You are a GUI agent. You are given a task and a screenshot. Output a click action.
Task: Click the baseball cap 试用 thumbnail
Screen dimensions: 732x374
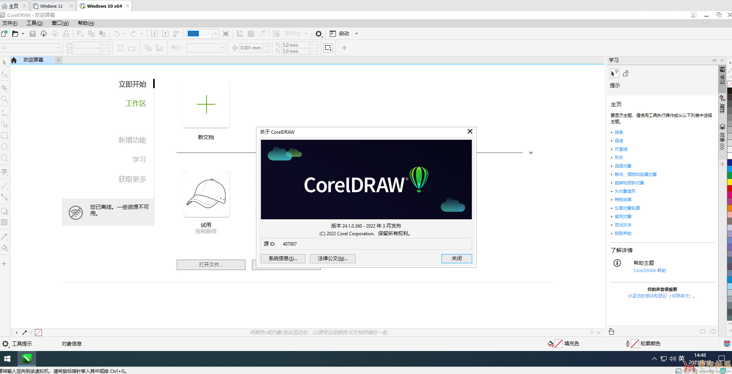[x=206, y=194]
